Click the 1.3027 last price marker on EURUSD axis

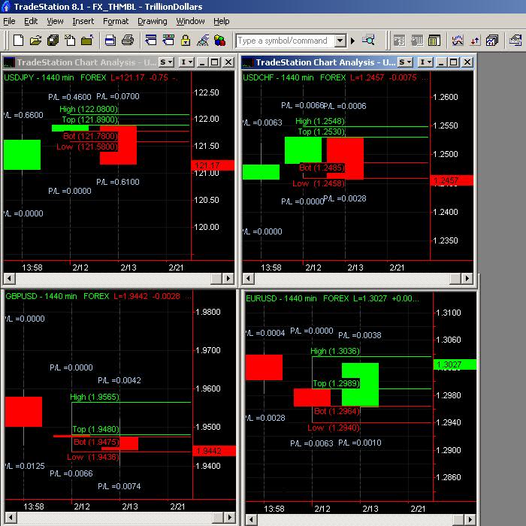point(455,364)
